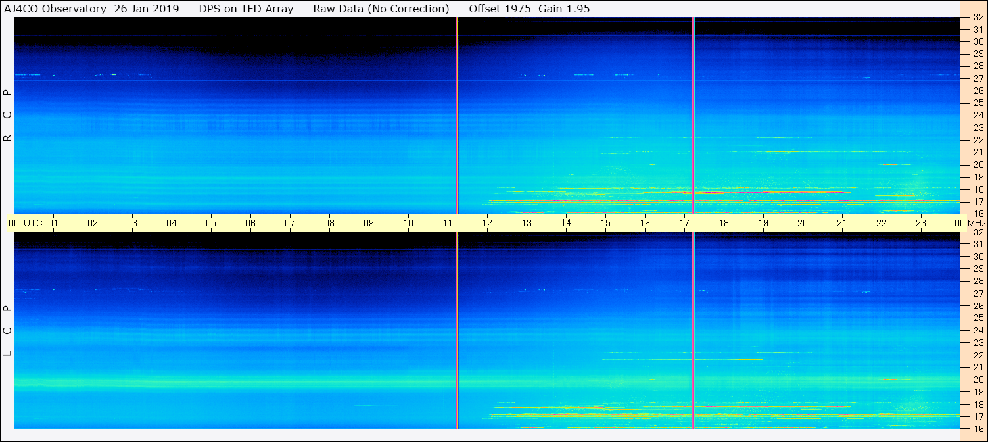Click the time-axis hour label '23'
The width and height of the screenshot is (988, 442).
tap(921, 223)
